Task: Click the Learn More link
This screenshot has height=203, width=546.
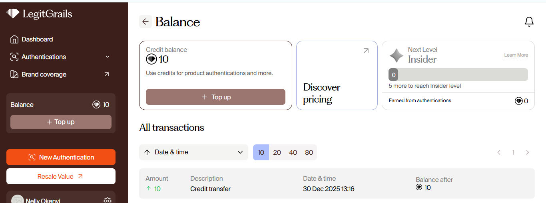Action: [516, 55]
